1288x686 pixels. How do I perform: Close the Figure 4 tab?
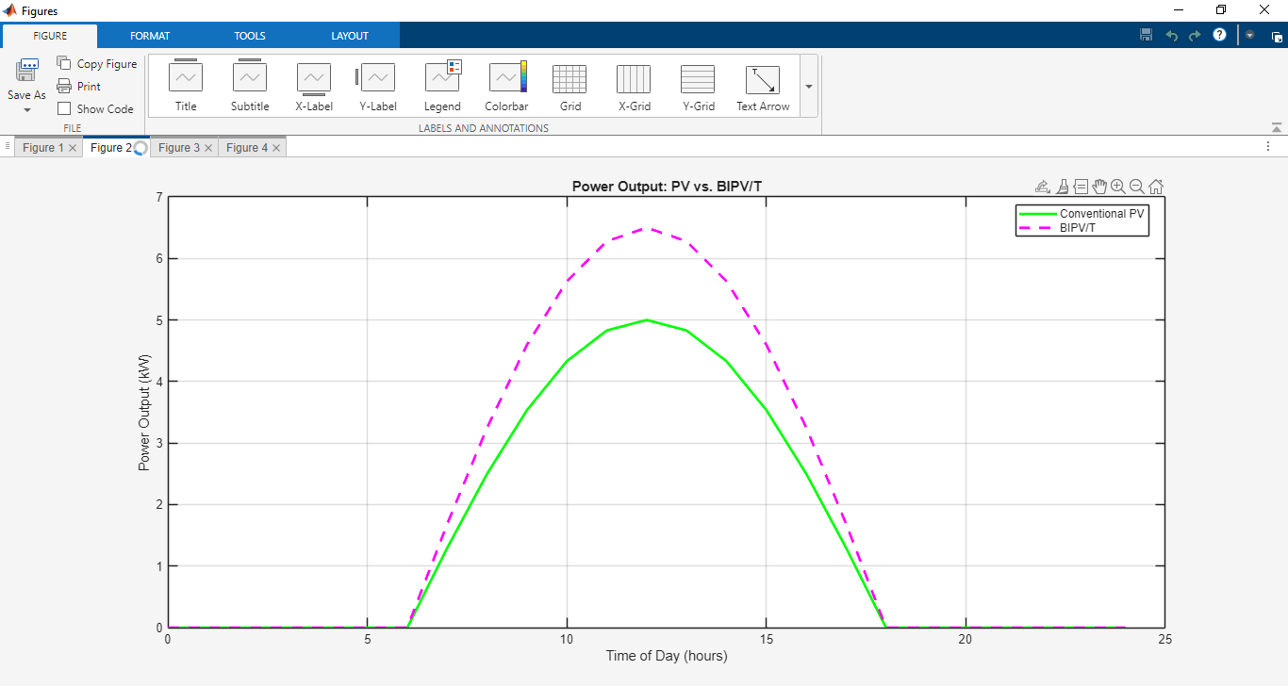point(276,148)
